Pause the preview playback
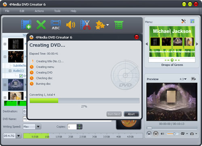 (x=149, y=134)
